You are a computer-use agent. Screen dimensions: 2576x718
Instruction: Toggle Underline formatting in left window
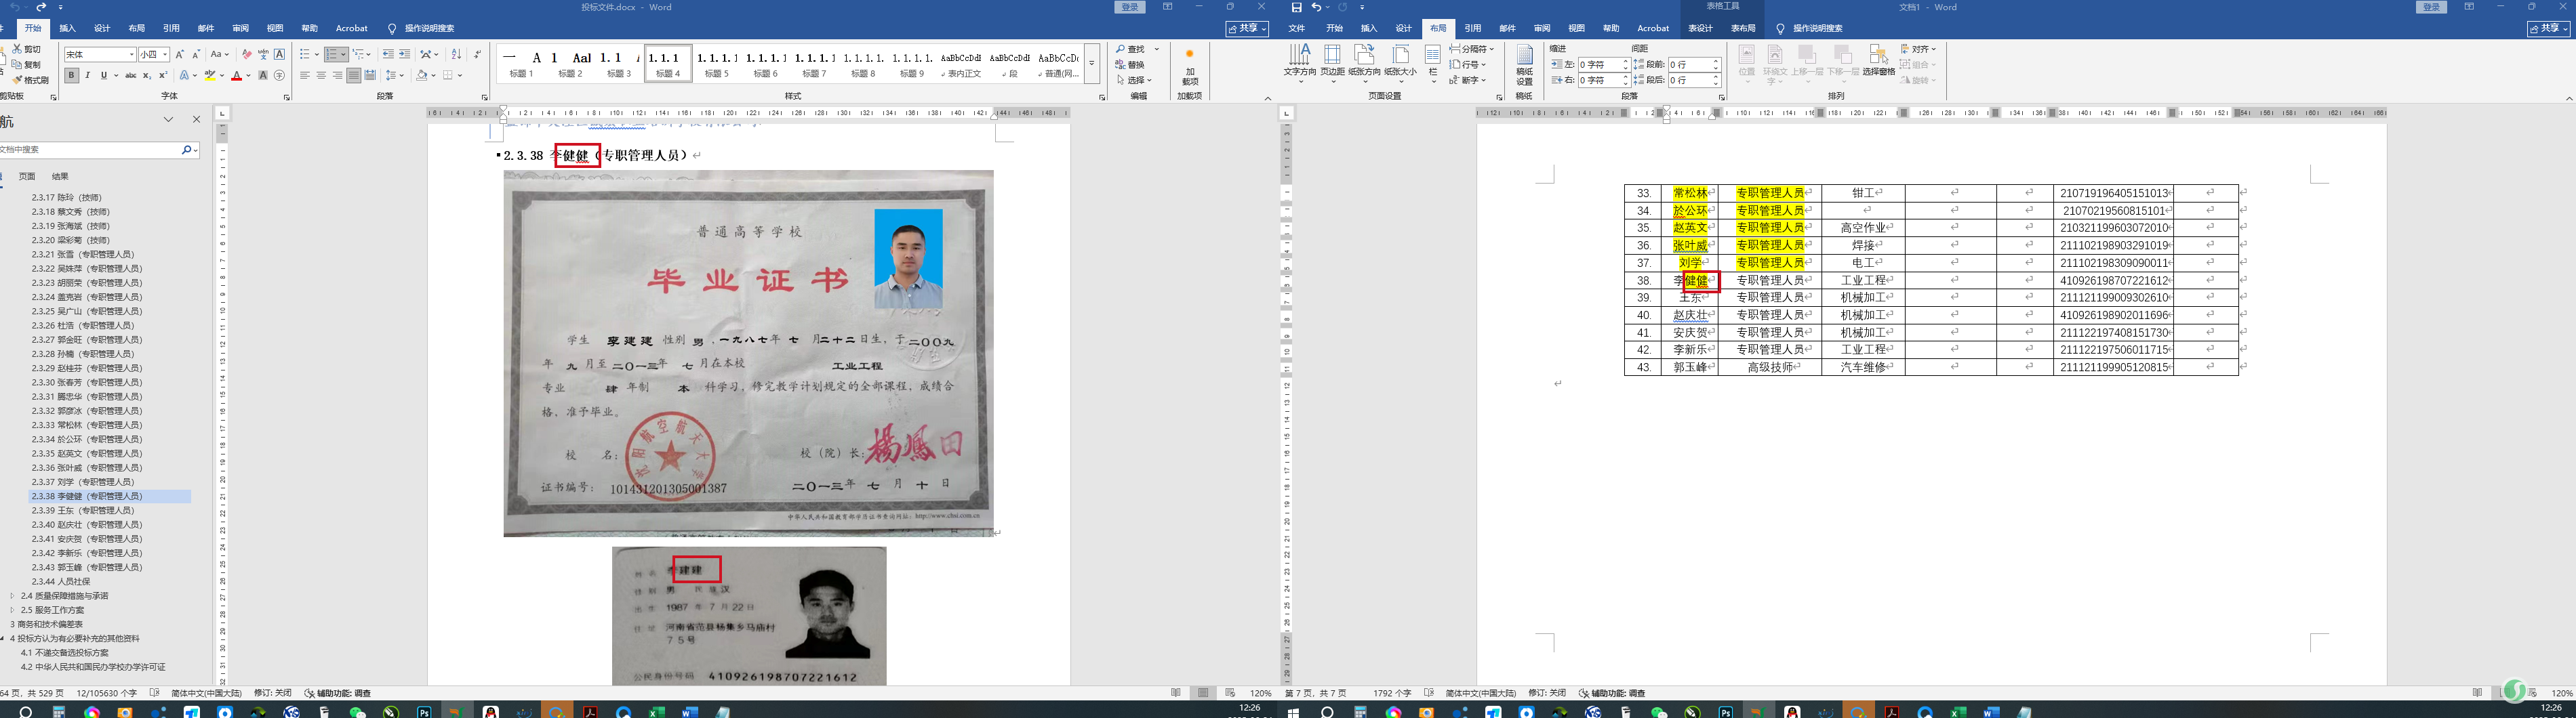(x=103, y=76)
